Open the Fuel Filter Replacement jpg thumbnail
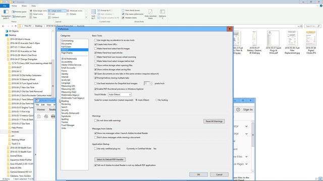Screen dimensions: 323x181 [x=292, y=42]
